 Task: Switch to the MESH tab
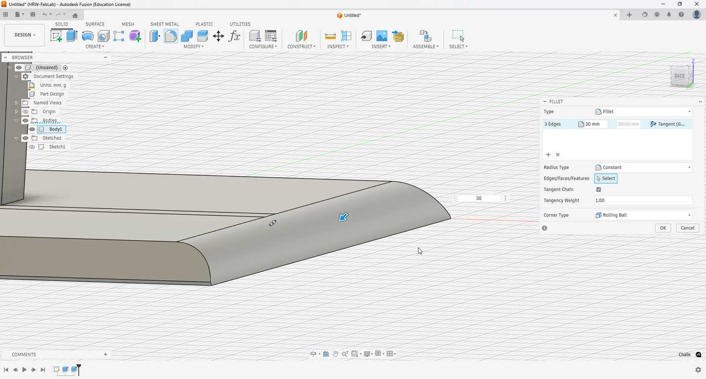coord(128,24)
